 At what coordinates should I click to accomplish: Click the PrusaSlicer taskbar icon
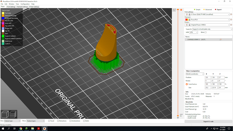pyautogui.click(x=45, y=128)
